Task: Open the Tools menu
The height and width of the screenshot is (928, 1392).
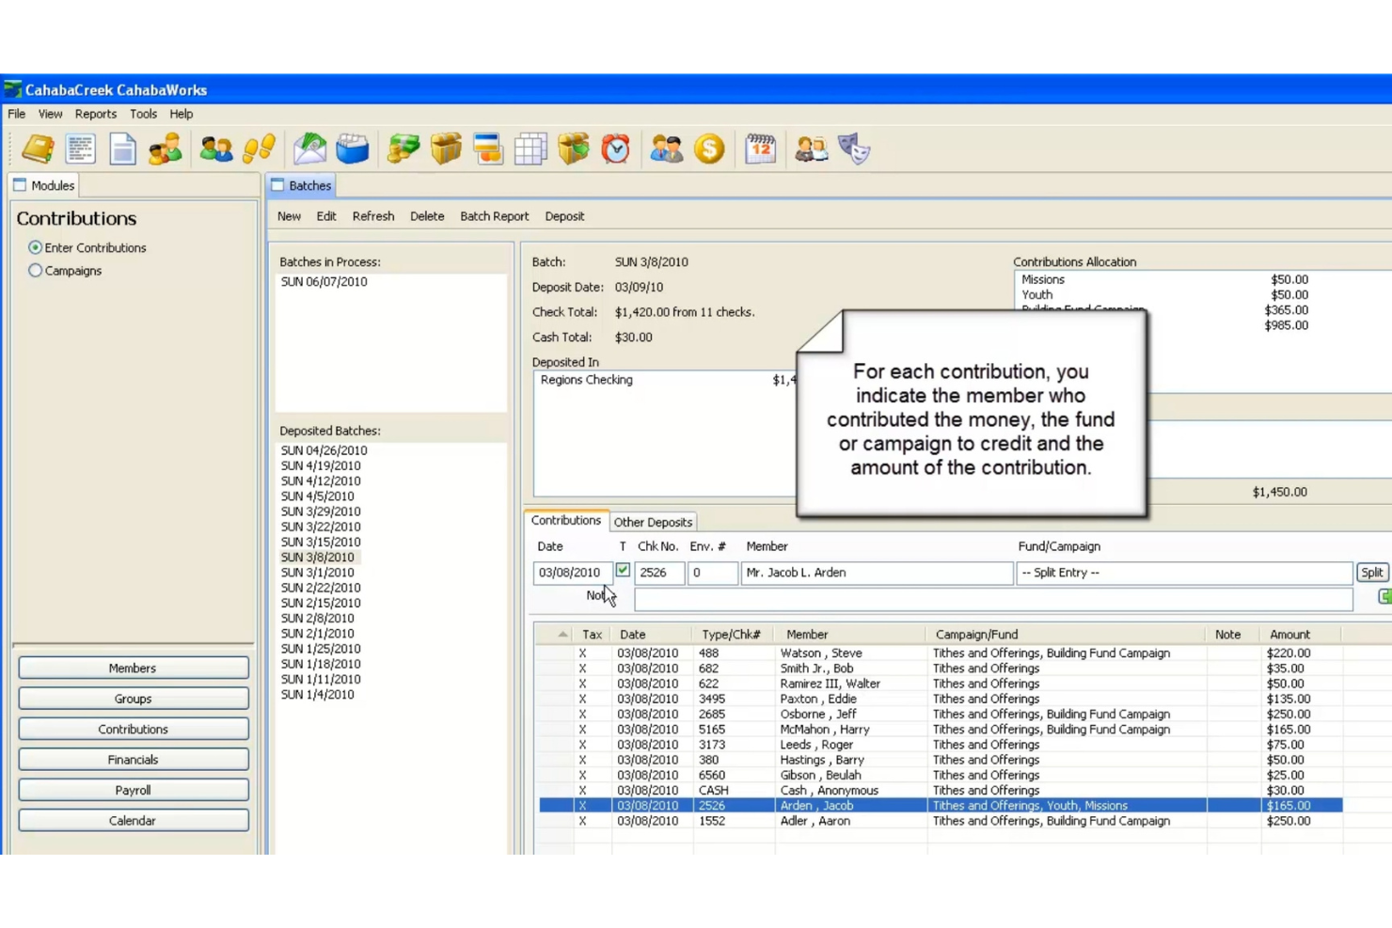Action: pos(143,114)
